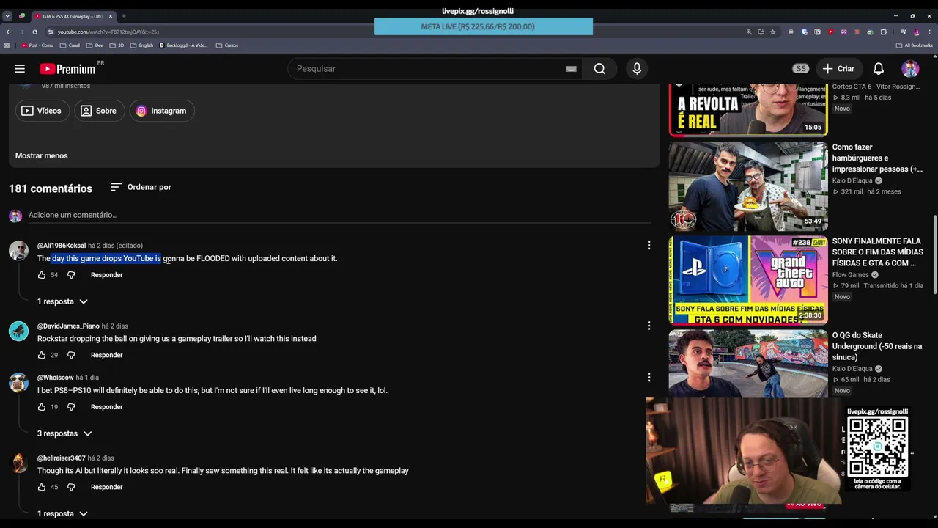The height and width of the screenshot is (528, 938).
Task: Open the Dev bookmarks folder
Action: coord(95,45)
